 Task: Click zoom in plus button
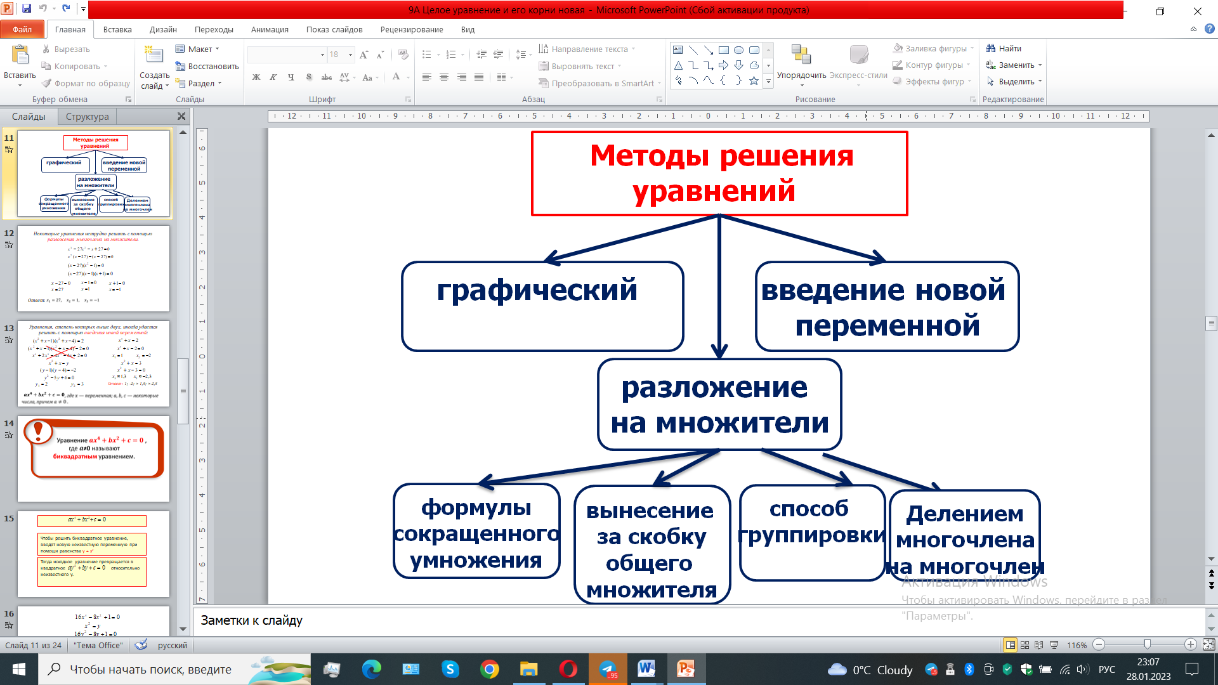(x=1191, y=645)
